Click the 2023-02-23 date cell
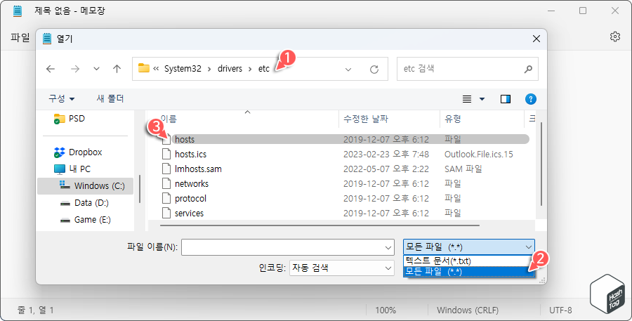This screenshot has width=632, height=321. pyautogui.click(x=386, y=155)
